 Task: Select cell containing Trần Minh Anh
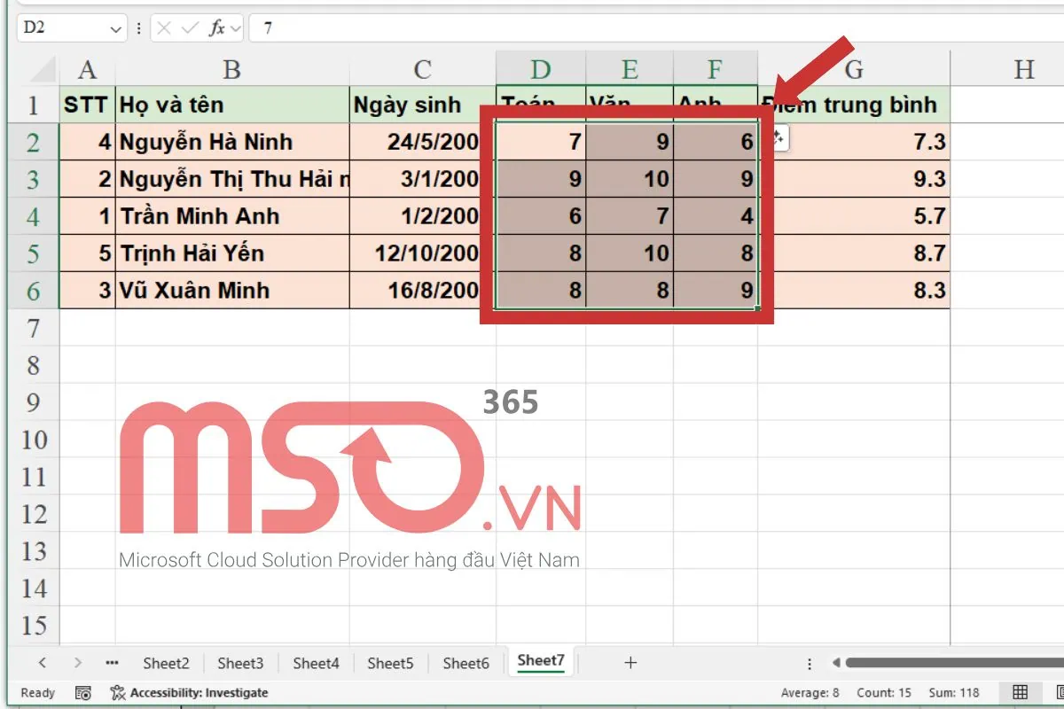click(232, 216)
